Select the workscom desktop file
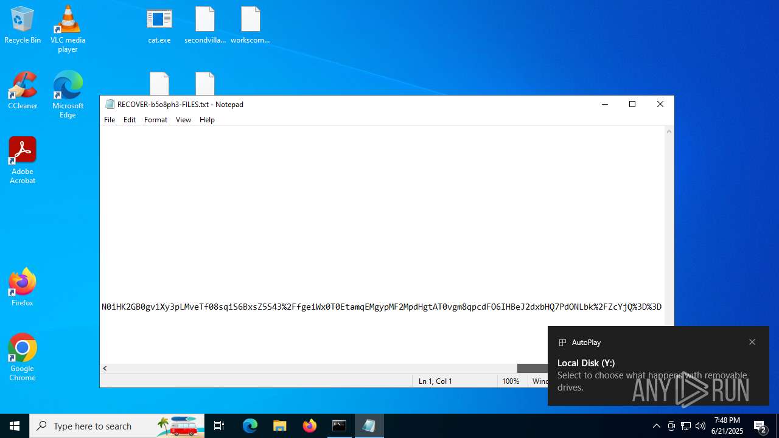This screenshot has height=438, width=779. [250, 25]
